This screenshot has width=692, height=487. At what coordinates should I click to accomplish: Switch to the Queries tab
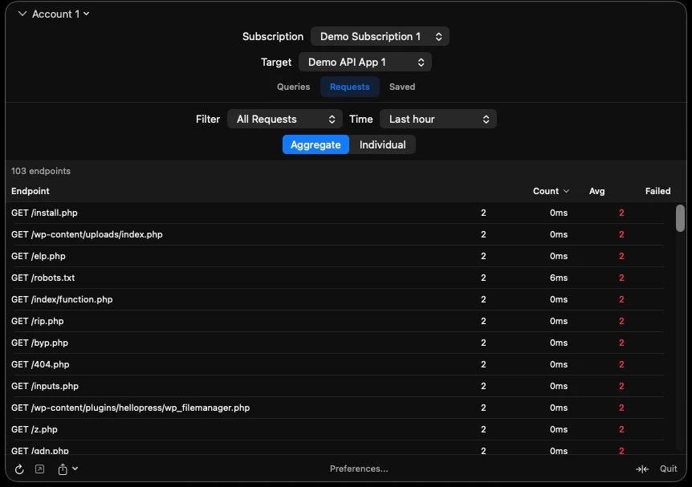(293, 87)
